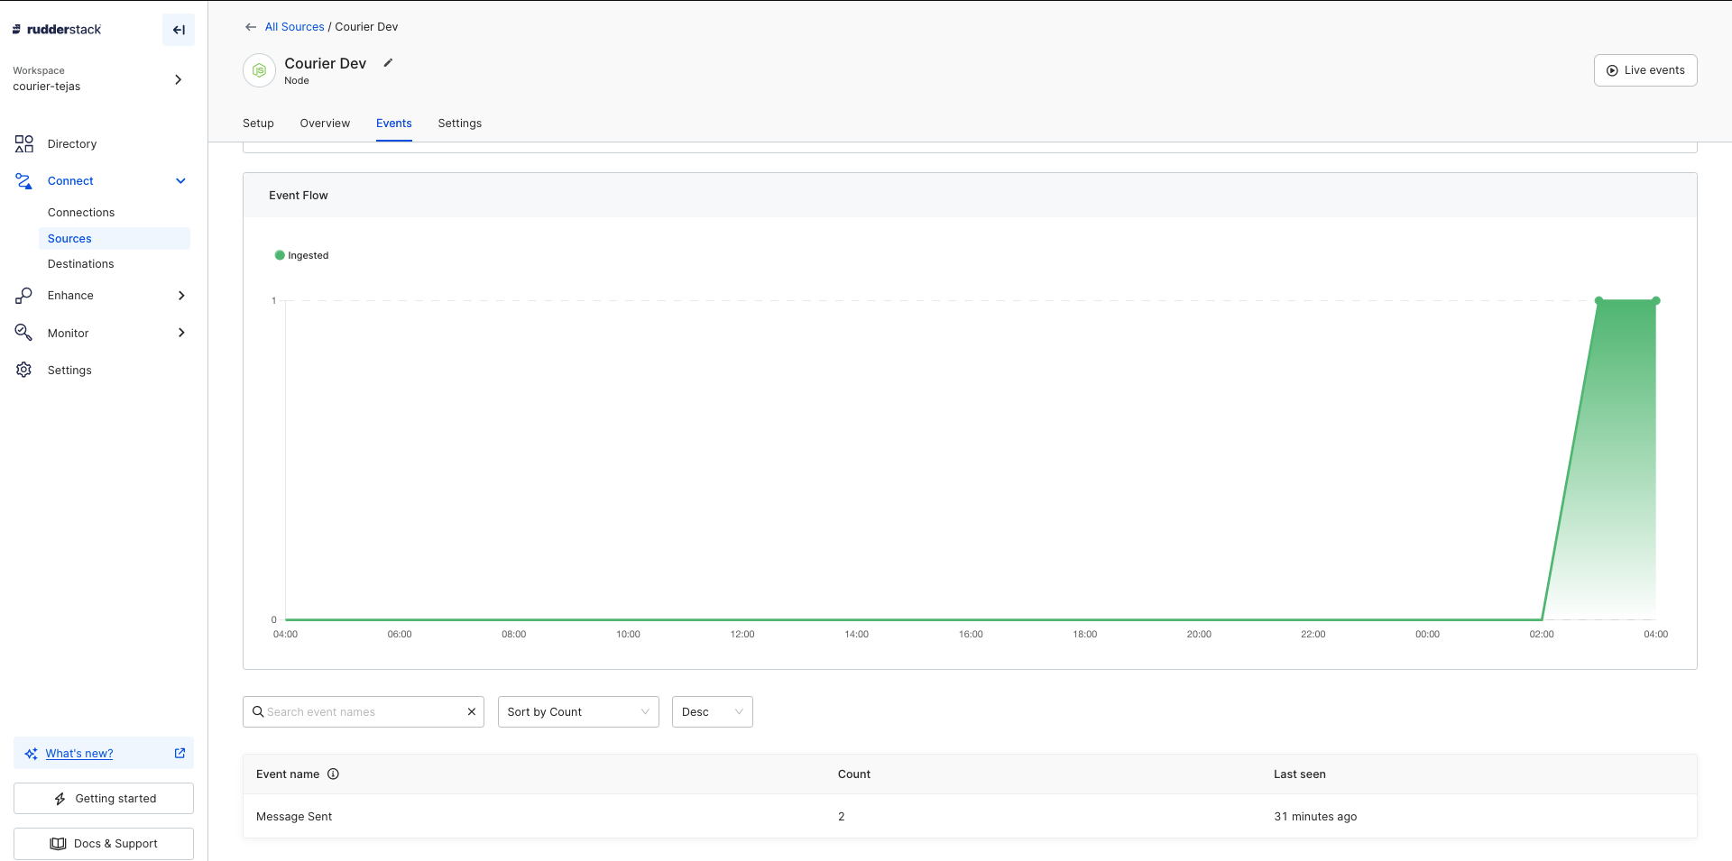Open the source Settings tab
The image size is (1732, 861).
click(460, 124)
